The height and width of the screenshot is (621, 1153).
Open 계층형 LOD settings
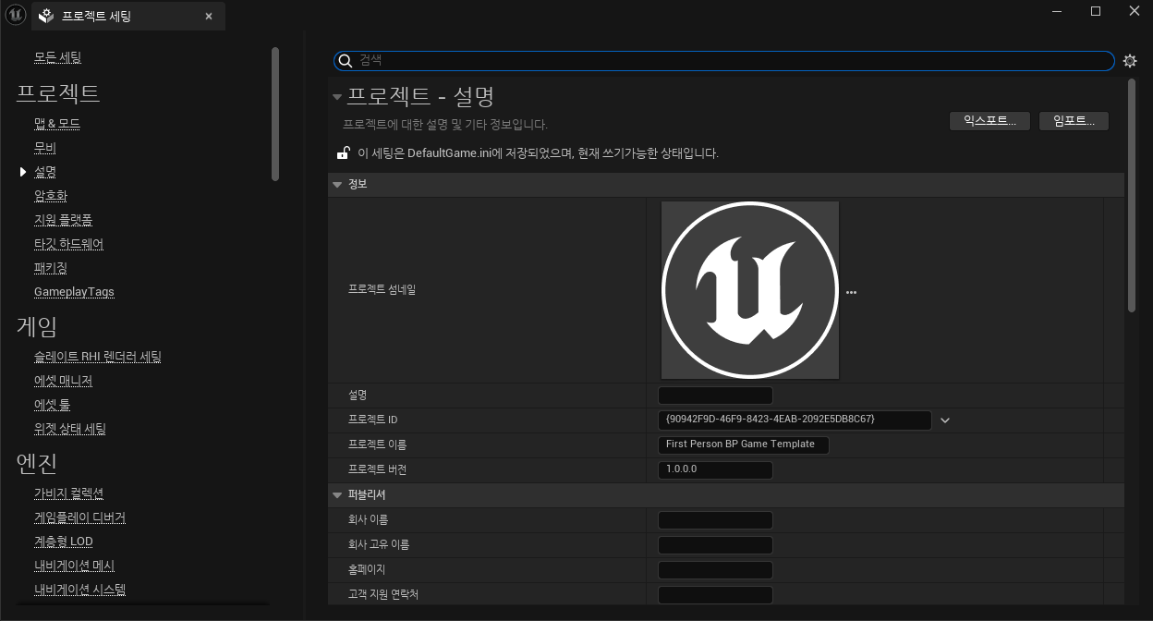(x=64, y=542)
